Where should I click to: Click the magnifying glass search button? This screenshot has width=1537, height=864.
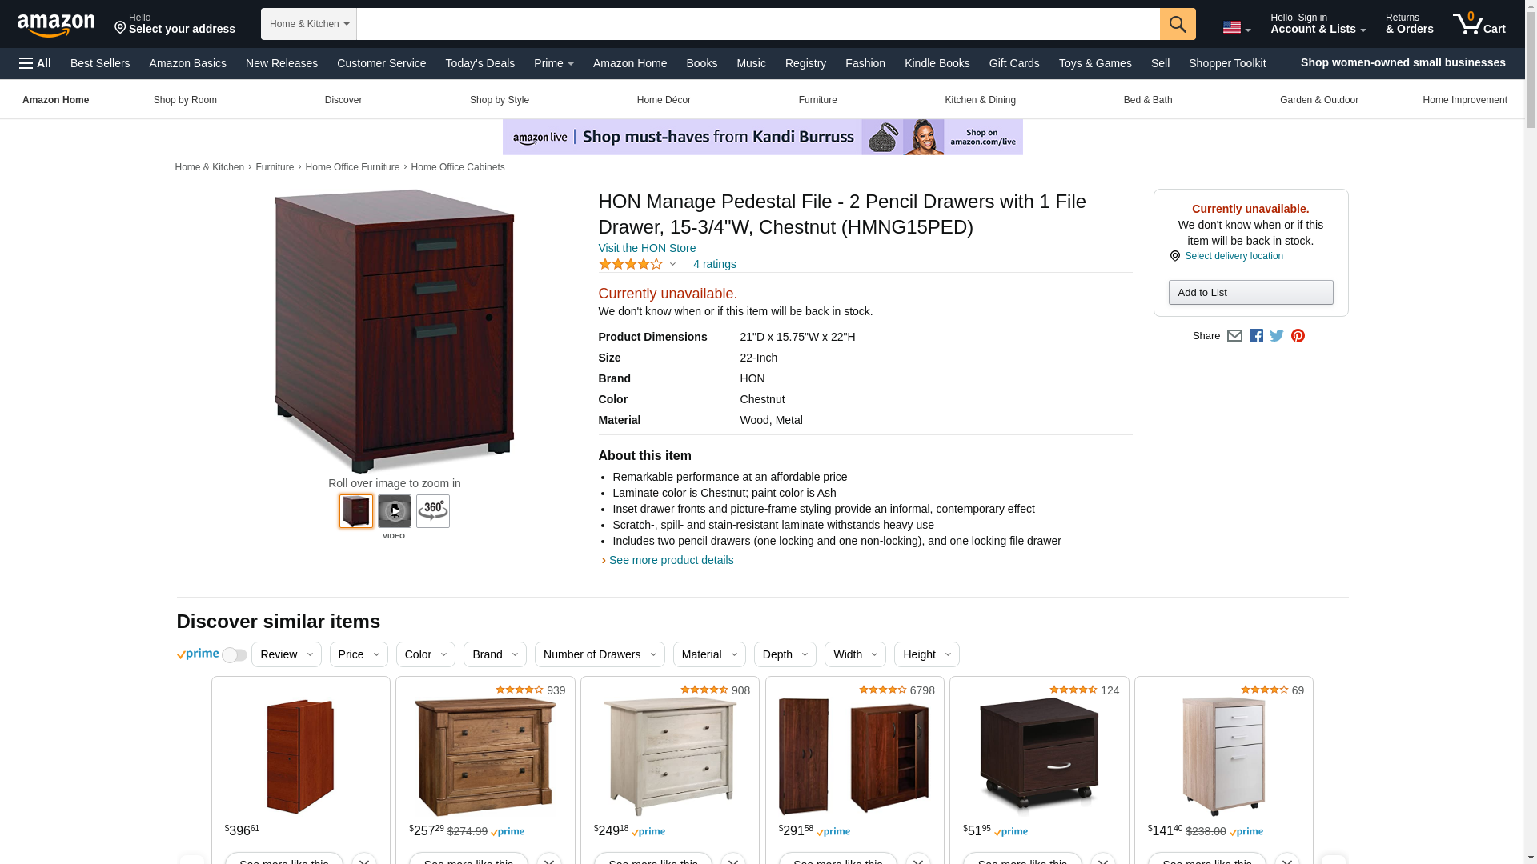pyautogui.click(x=1177, y=24)
